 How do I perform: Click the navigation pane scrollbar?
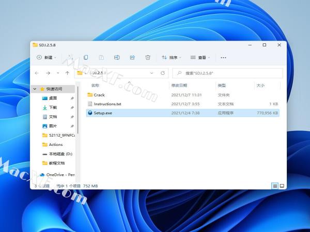tap(78, 110)
